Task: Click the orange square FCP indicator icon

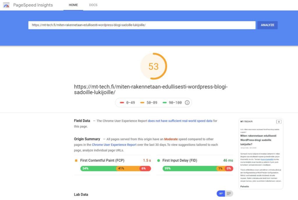Action: pyautogui.click(x=76, y=160)
